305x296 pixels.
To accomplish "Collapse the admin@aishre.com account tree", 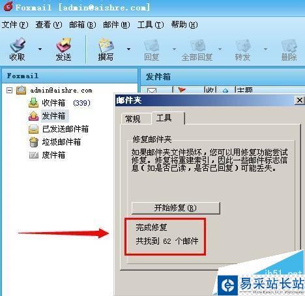I will [9, 90].
